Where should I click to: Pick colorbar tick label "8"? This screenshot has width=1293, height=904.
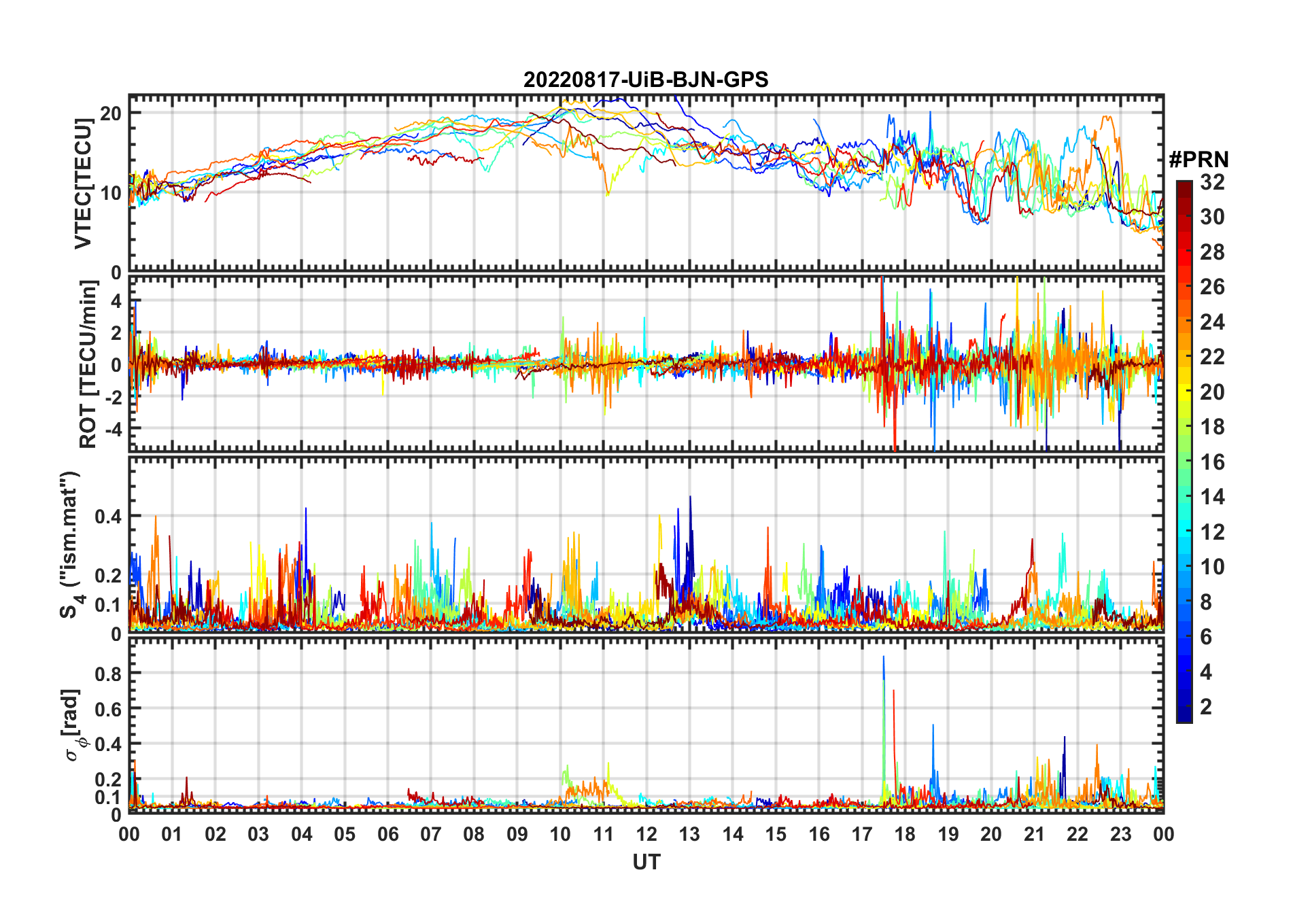pos(1206,602)
